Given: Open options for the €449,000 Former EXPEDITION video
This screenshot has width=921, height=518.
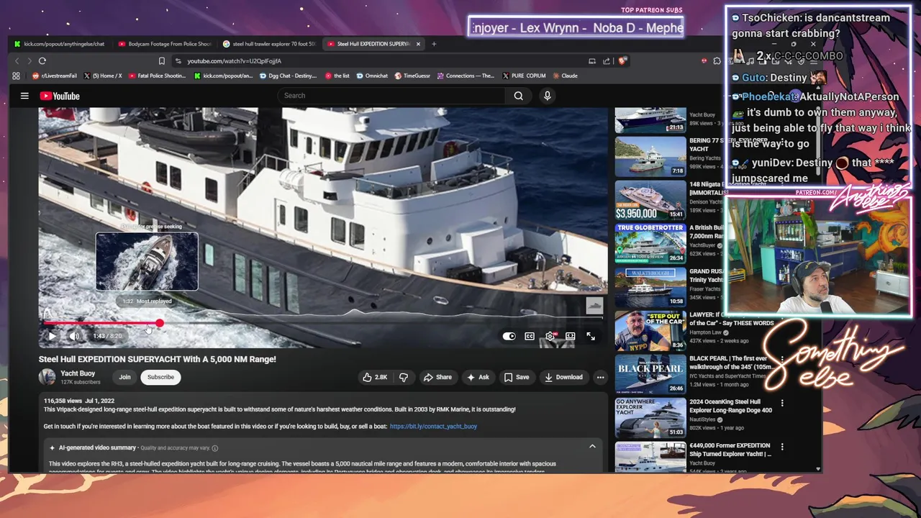Looking at the screenshot, I should tap(782, 447).
